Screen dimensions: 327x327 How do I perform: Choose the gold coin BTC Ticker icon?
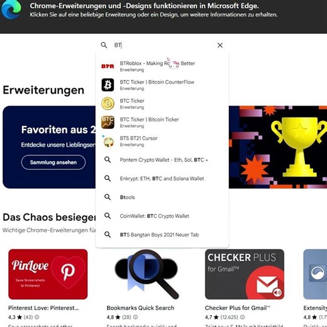[108, 104]
